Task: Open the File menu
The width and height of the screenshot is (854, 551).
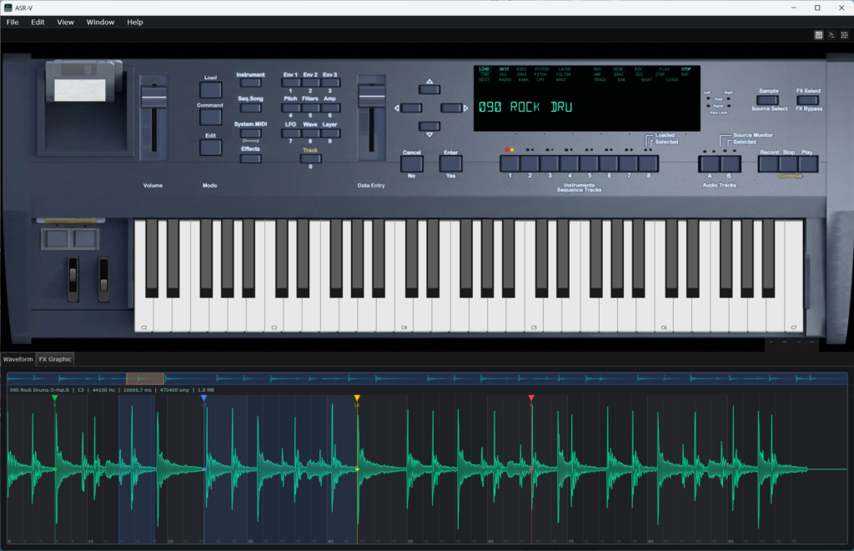Action: (13, 23)
